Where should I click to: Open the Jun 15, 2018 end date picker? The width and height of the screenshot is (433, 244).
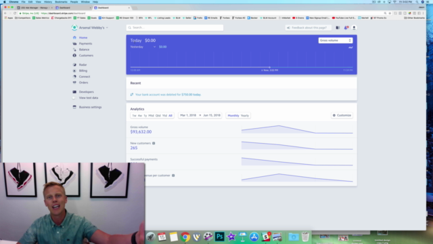coord(212,115)
